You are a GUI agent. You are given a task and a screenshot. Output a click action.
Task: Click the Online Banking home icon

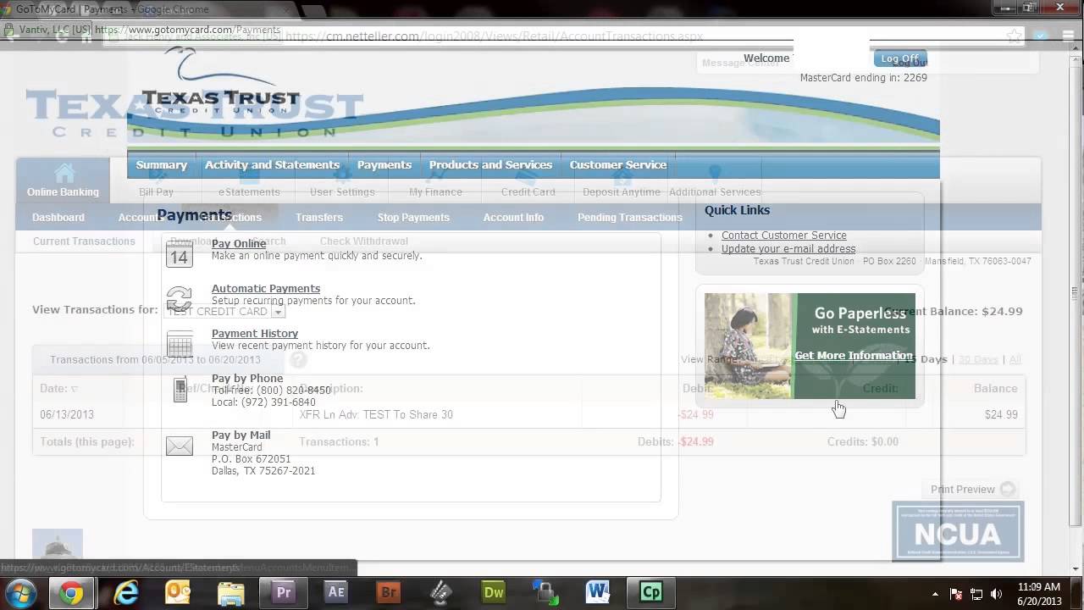pyautogui.click(x=64, y=173)
